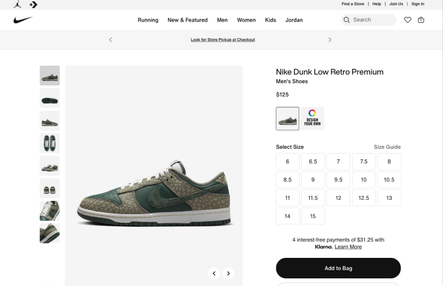
Task: Show next promo banner message
Action: (330, 40)
